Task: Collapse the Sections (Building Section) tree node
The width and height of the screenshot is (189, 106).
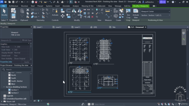Action: [4, 87]
